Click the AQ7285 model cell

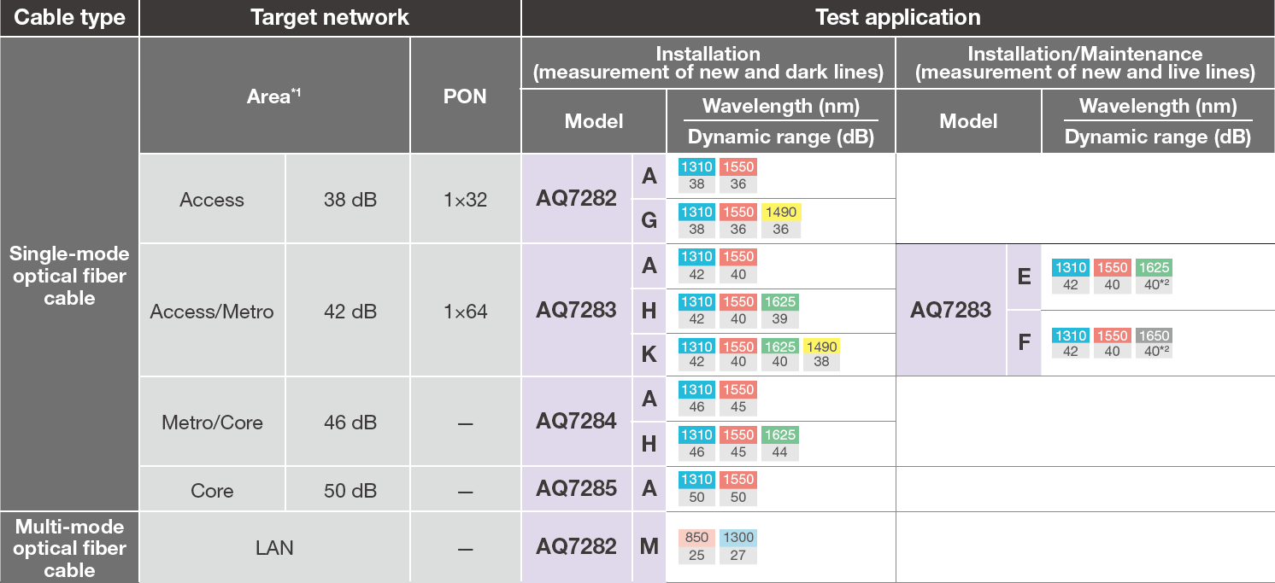576,489
